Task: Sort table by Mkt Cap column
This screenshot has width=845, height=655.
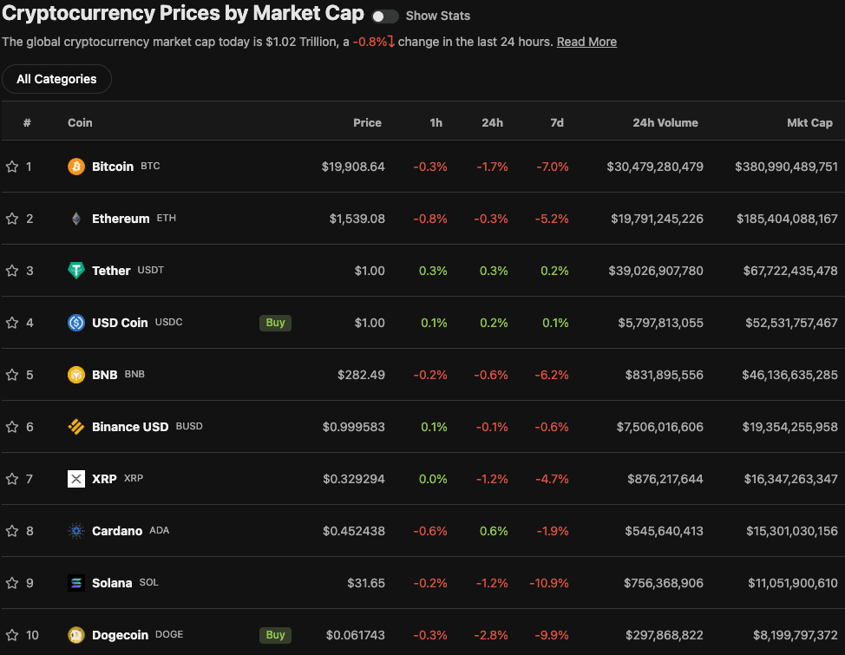Action: (x=809, y=123)
